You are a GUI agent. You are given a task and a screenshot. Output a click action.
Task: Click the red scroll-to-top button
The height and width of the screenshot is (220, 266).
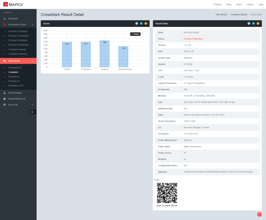point(260,214)
